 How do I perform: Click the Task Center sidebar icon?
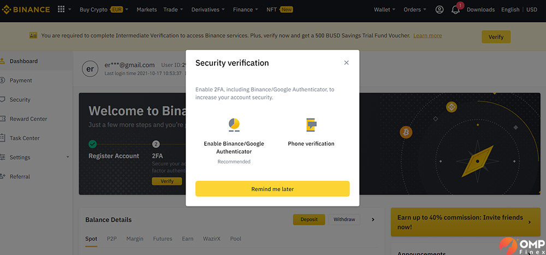point(2,138)
